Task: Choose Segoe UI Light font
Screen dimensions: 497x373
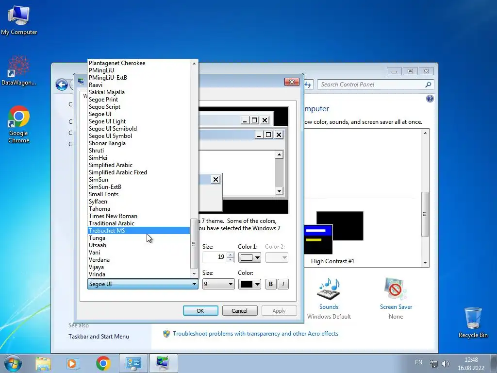Action: pyautogui.click(x=138, y=121)
